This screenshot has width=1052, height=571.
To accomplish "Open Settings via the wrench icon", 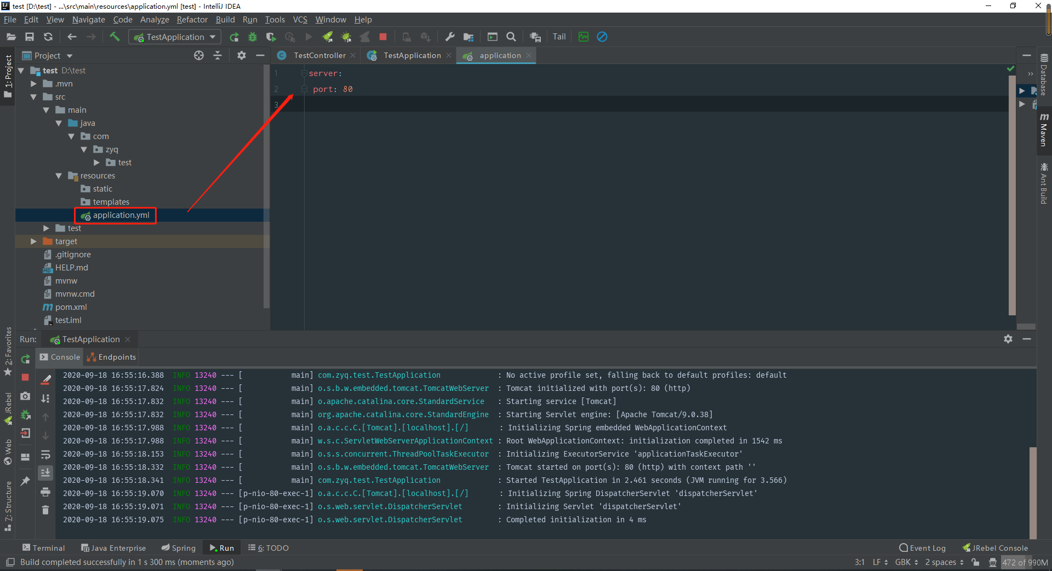I will [450, 37].
